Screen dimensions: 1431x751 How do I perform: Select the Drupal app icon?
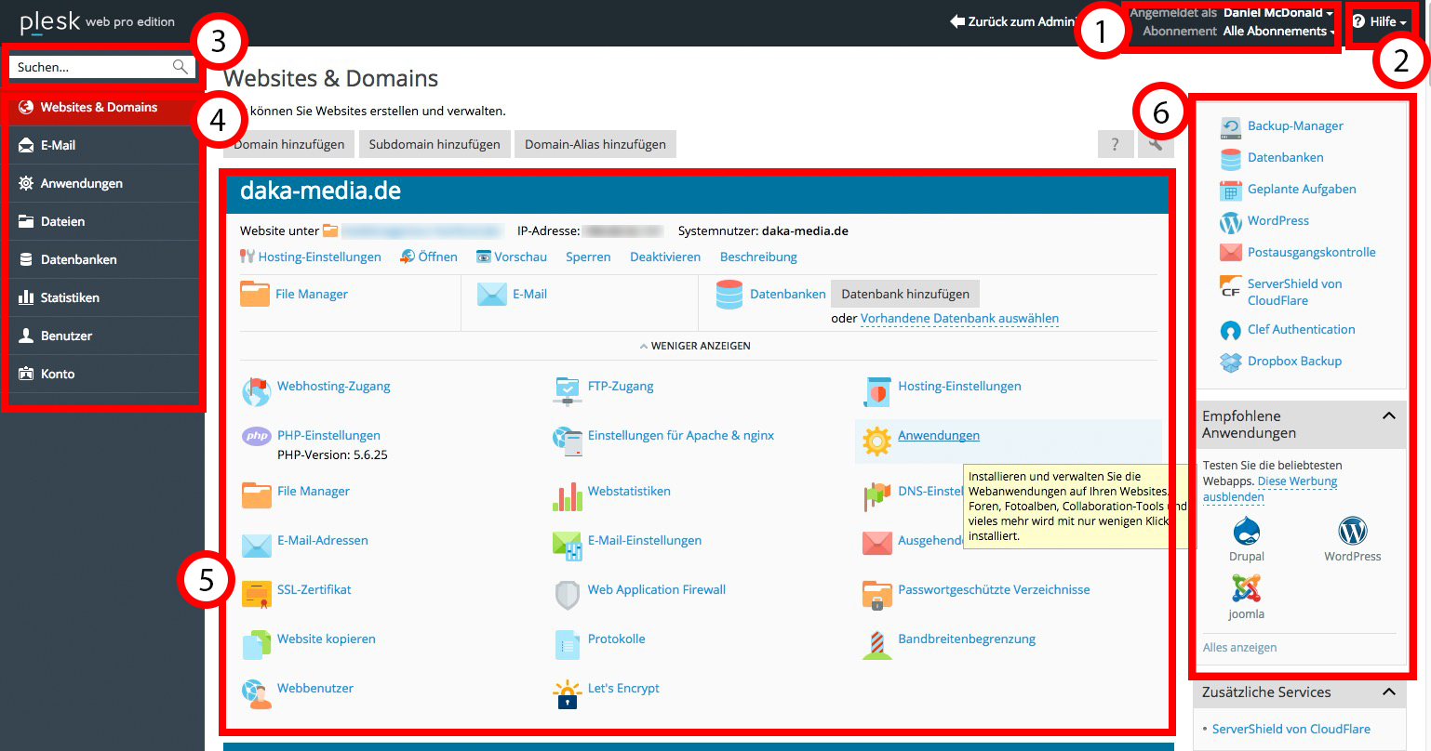pos(1246,533)
